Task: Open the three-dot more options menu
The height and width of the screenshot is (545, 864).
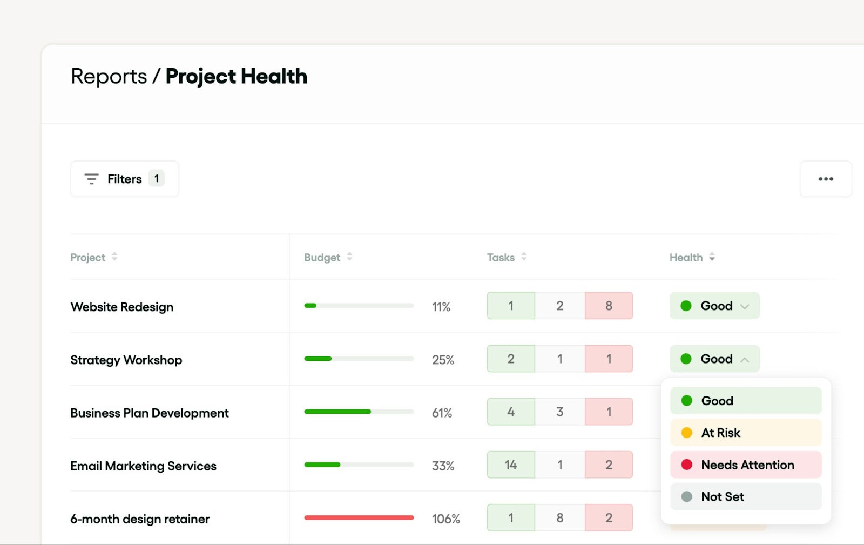Action: (x=826, y=179)
